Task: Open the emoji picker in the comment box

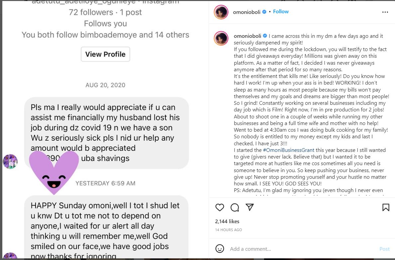Action: (x=220, y=248)
